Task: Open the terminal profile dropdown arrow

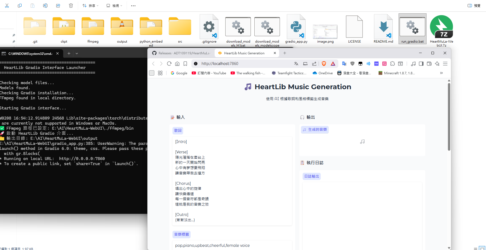Action: coord(77,54)
